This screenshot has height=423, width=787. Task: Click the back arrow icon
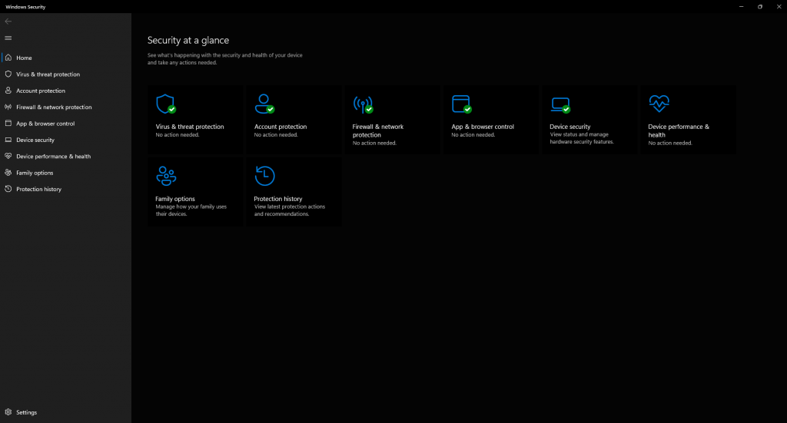[8, 21]
